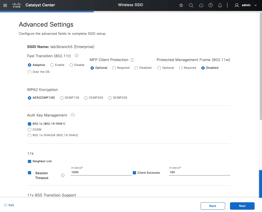Screen dimensions: 262x212
Task: Set Protected Management Frame to Required
Action: [181, 68]
